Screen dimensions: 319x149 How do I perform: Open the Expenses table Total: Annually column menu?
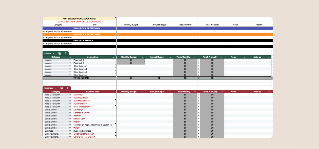coord(222,92)
